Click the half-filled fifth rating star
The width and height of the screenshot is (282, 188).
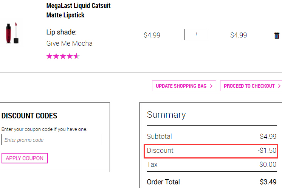77,56
